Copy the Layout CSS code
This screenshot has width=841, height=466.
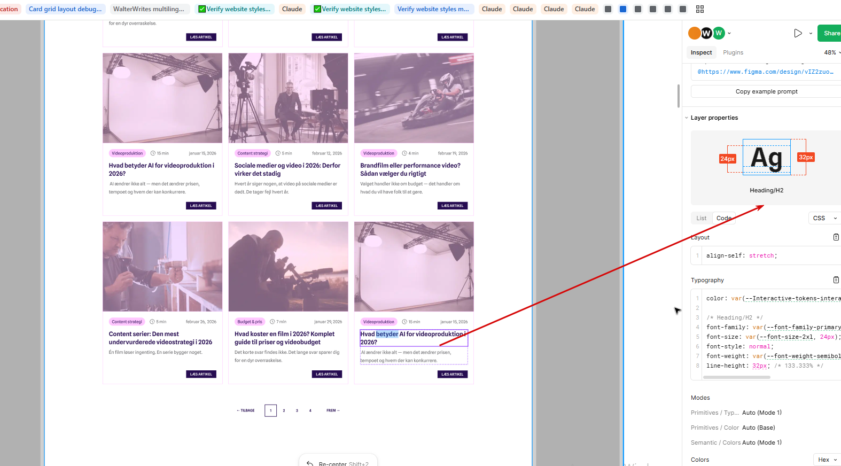[x=836, y=237]
